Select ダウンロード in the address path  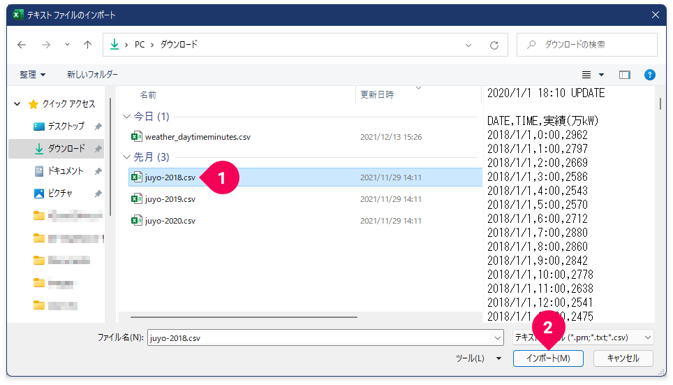coord(179,44)
